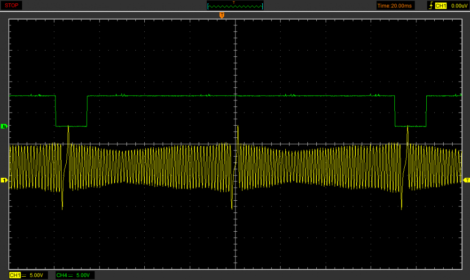Toggle the yellow CH1 channel label at bottom
The width and height of the screenshot is (470, 280).
coord(14,275)
